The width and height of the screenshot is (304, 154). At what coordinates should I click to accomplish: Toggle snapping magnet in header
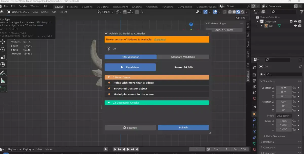125,12
